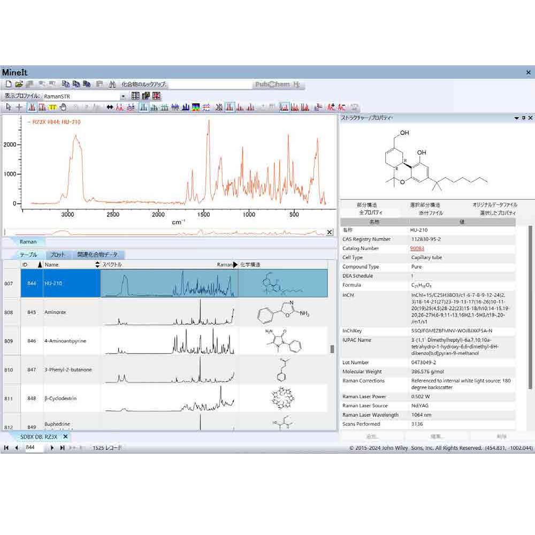Open the 選択したプロパティ tab
This screenshot has width=535, height=535.
pyautogui.click(x=498, y=213)
